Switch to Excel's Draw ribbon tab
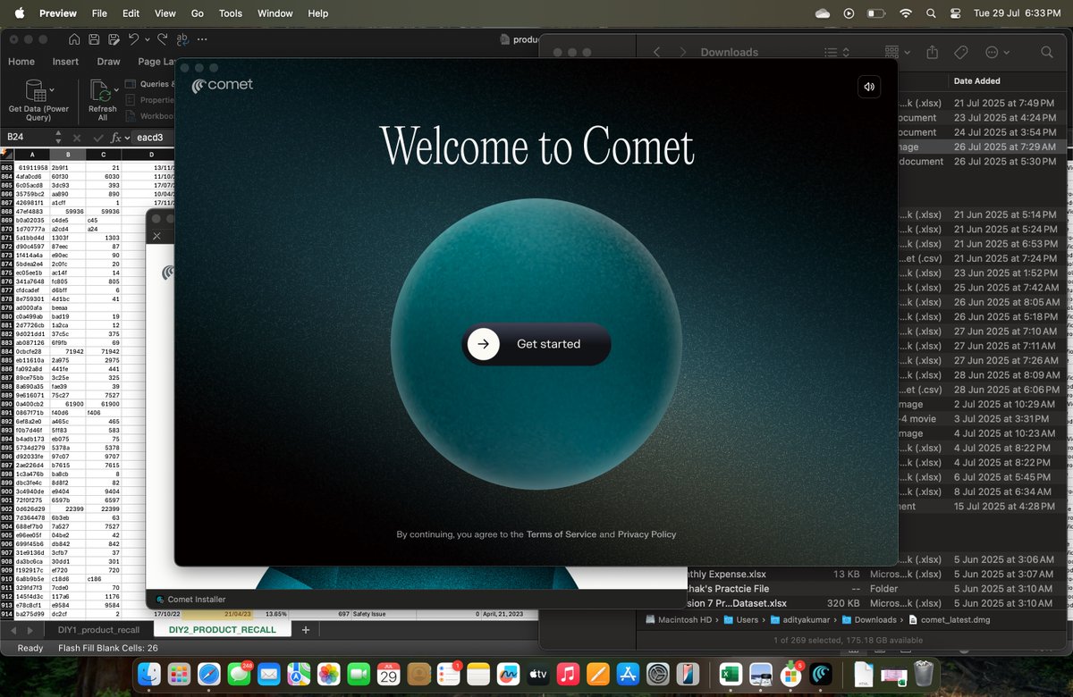1073x697 pixels. 108,62
